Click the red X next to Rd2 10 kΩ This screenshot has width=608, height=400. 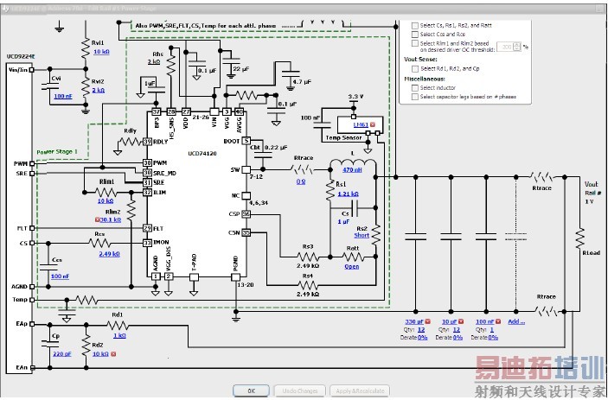pyautogui.click(x=113, y=354)
